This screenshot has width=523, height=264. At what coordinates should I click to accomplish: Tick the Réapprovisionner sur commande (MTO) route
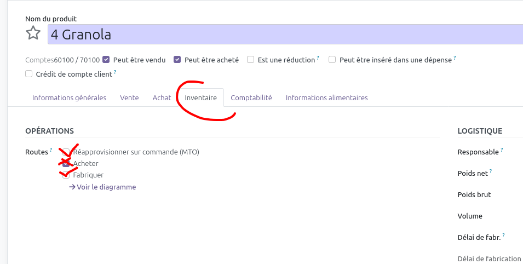point(66,152)
